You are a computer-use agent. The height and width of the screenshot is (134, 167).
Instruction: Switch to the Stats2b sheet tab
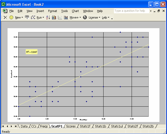[148, 126]
